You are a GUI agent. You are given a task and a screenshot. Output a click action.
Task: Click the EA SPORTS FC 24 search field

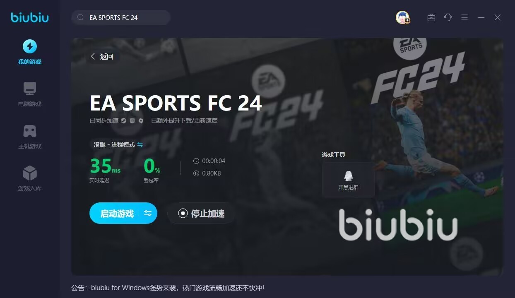pos(121,17)
